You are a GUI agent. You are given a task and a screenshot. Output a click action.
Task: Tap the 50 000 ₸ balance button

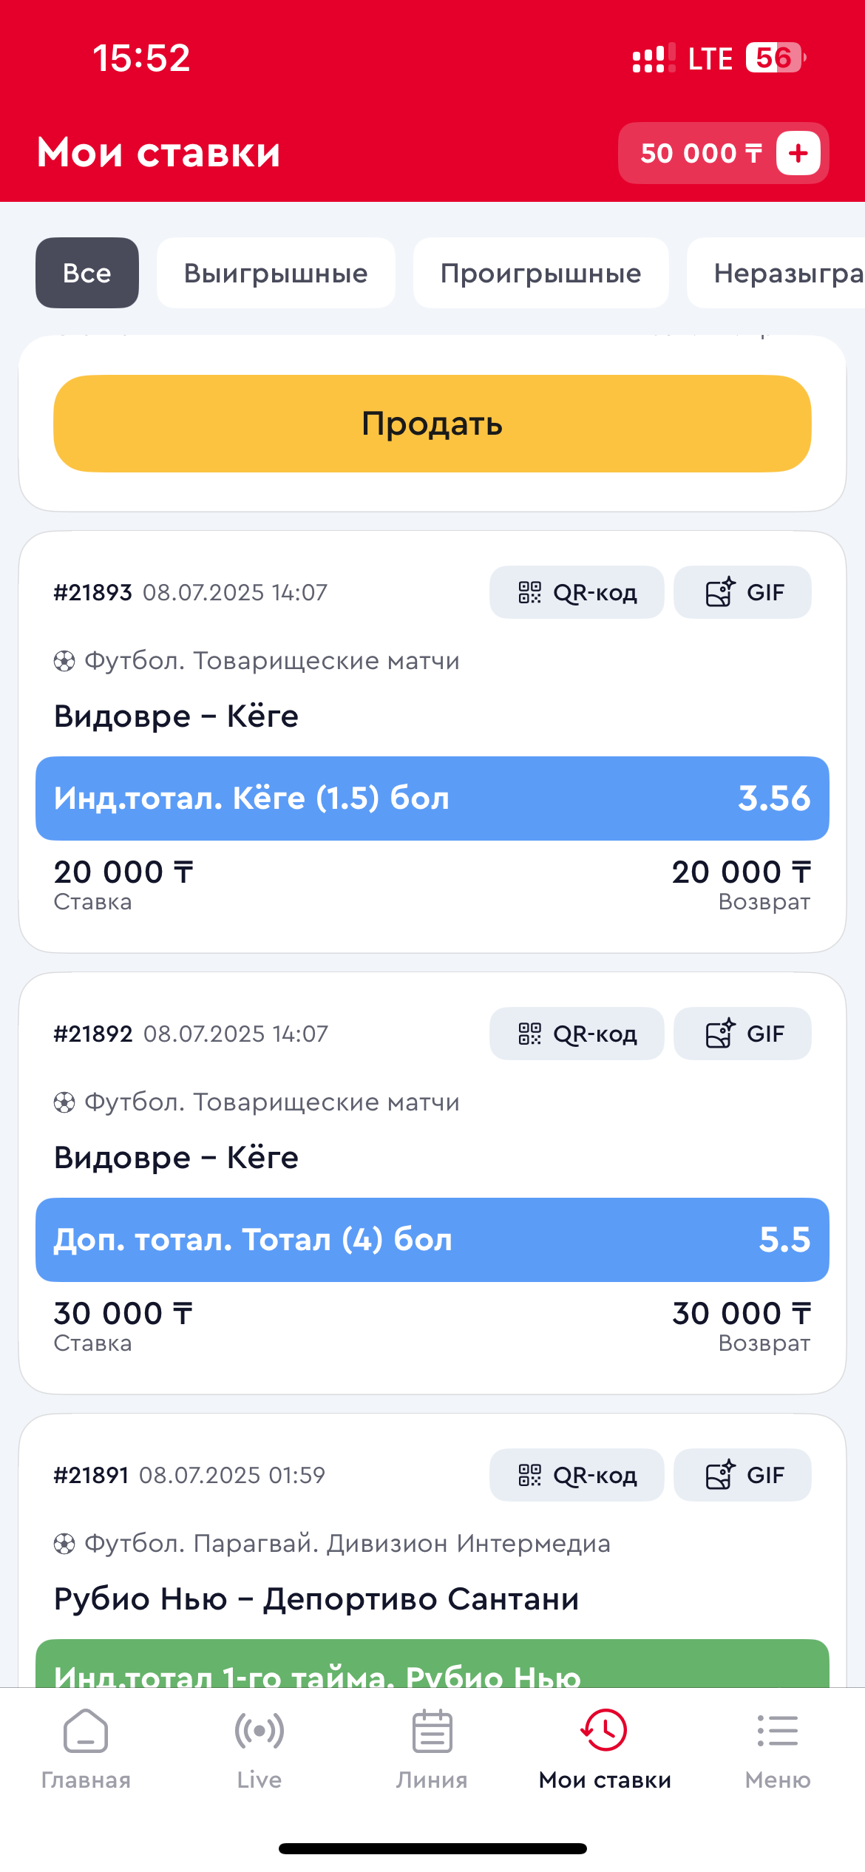pyautogui.click(x=699, y=153)
